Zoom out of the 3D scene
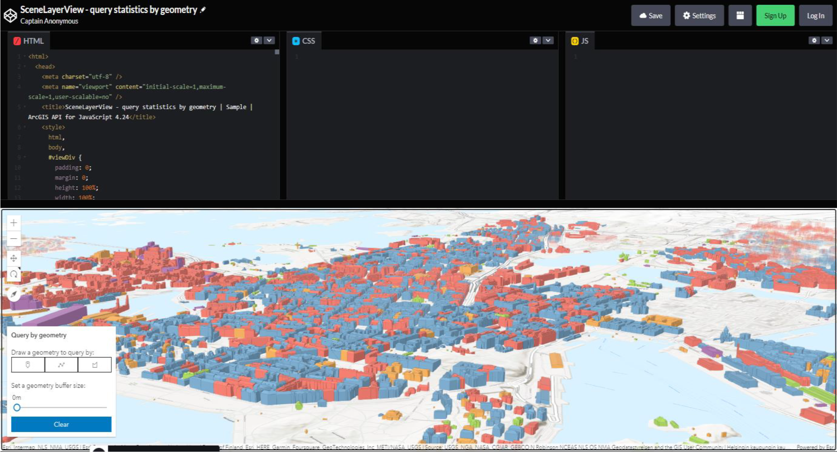Screen dimensions: 837x455 pos(14,239)
